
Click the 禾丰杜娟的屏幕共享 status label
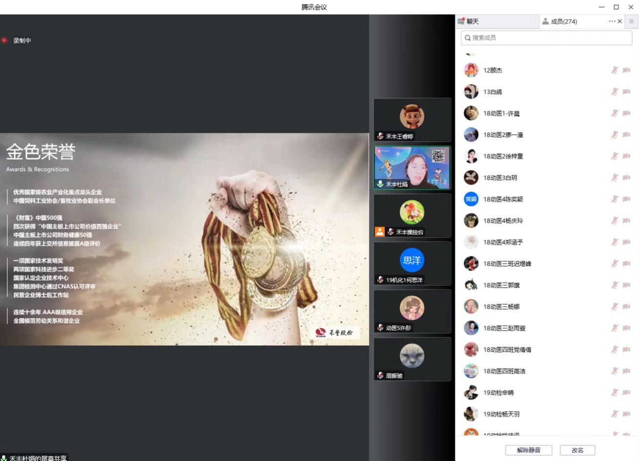38,458
